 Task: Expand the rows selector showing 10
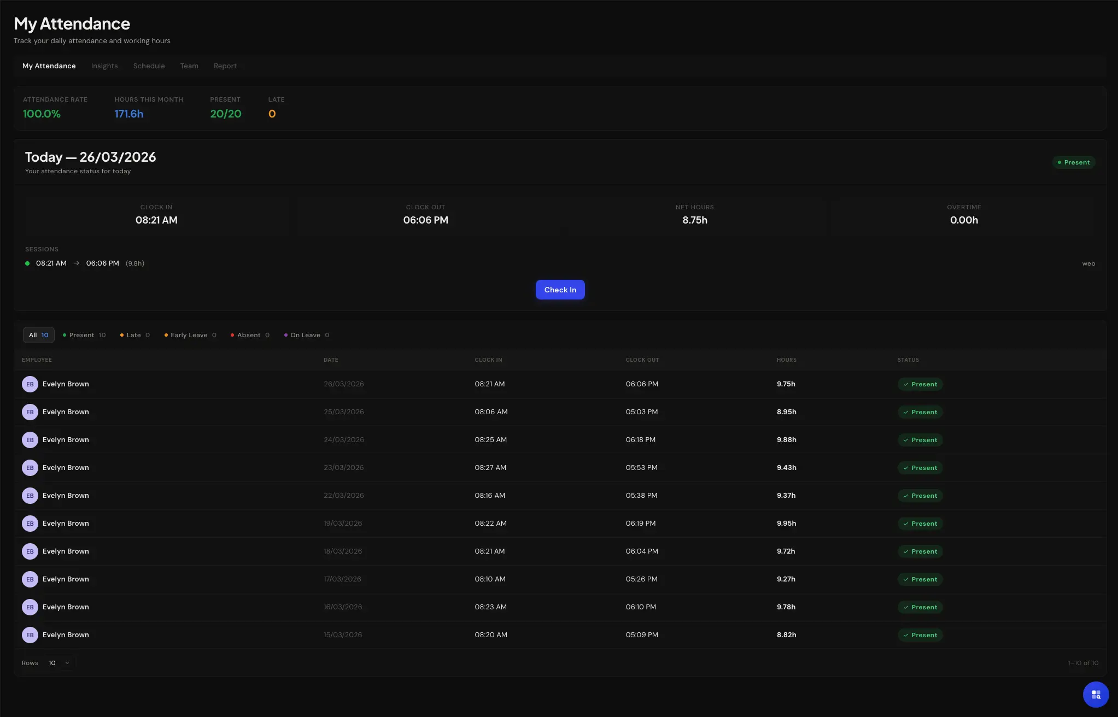(58, 662)
